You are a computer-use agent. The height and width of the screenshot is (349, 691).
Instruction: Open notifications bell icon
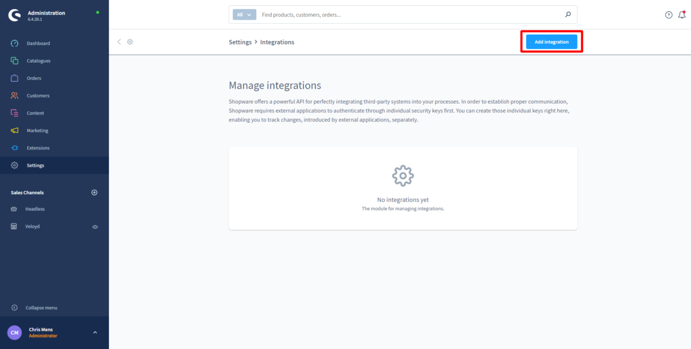(x=682, y=15)
